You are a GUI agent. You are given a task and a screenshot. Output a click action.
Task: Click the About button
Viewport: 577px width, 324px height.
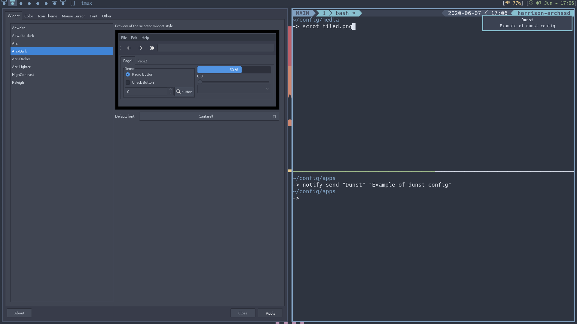click(x=19, y=313)
